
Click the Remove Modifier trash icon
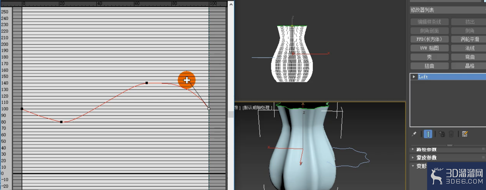point(451,134)
